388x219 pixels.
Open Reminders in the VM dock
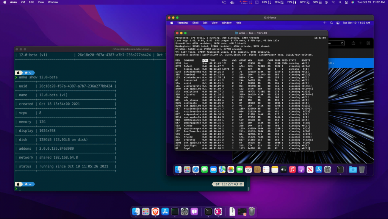coord(266,169)
